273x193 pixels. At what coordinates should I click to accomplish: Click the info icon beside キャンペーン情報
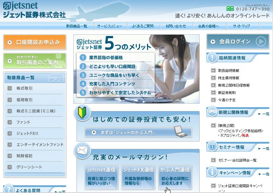point(213,172)
